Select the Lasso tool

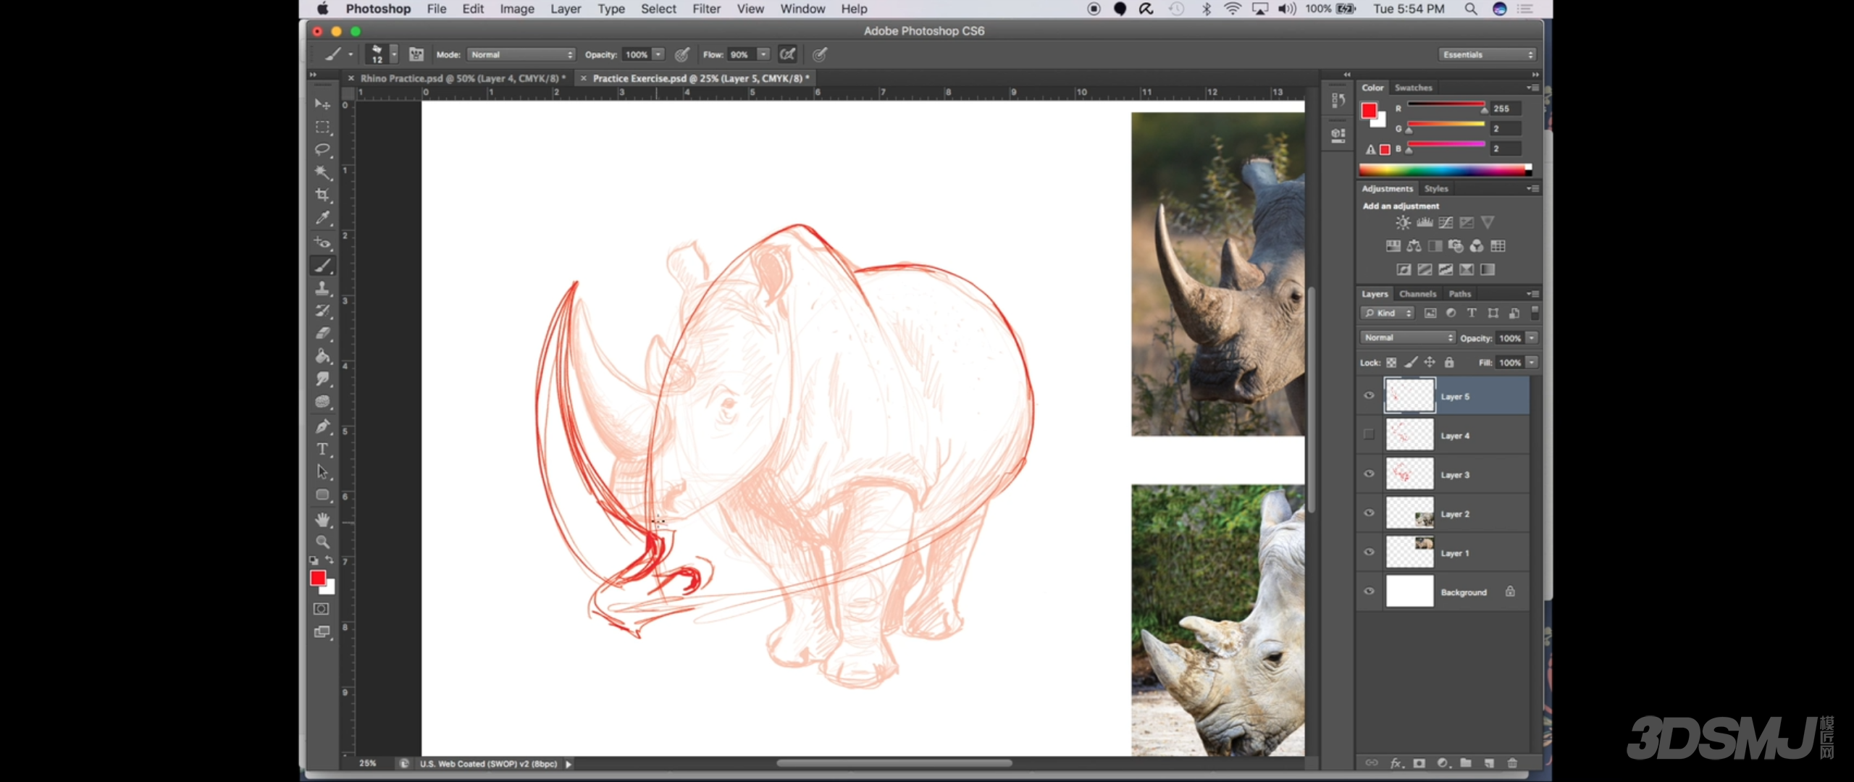[x=322, y=150]
